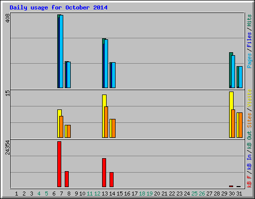255x199 pixels.
Task: Click the day 7 pages bar in top chart
Action: click(x=61, y=51)
